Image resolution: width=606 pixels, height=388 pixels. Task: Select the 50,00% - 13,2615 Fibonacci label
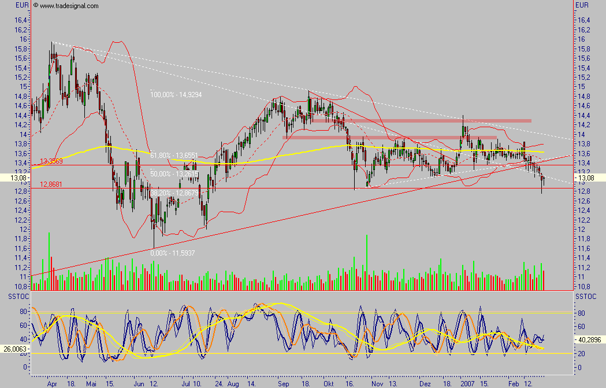pos(174,174)
